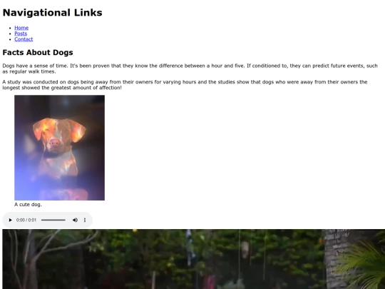The width and height of the screenshot is (385, 289).
Task: Click the audio progress slider track
Action: pos(53,220)
